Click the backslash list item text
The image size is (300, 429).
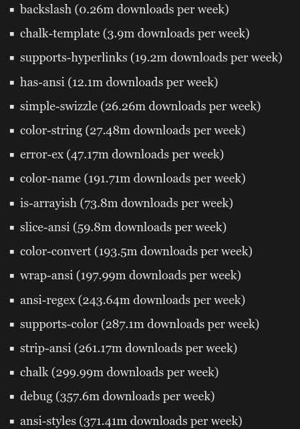coord(124,9)
